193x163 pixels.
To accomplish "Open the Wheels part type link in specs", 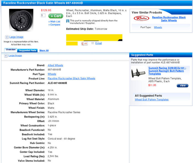I will (52, 74).
